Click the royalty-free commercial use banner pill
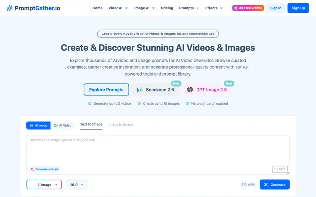316x197 pixels. tap(158, 34)
